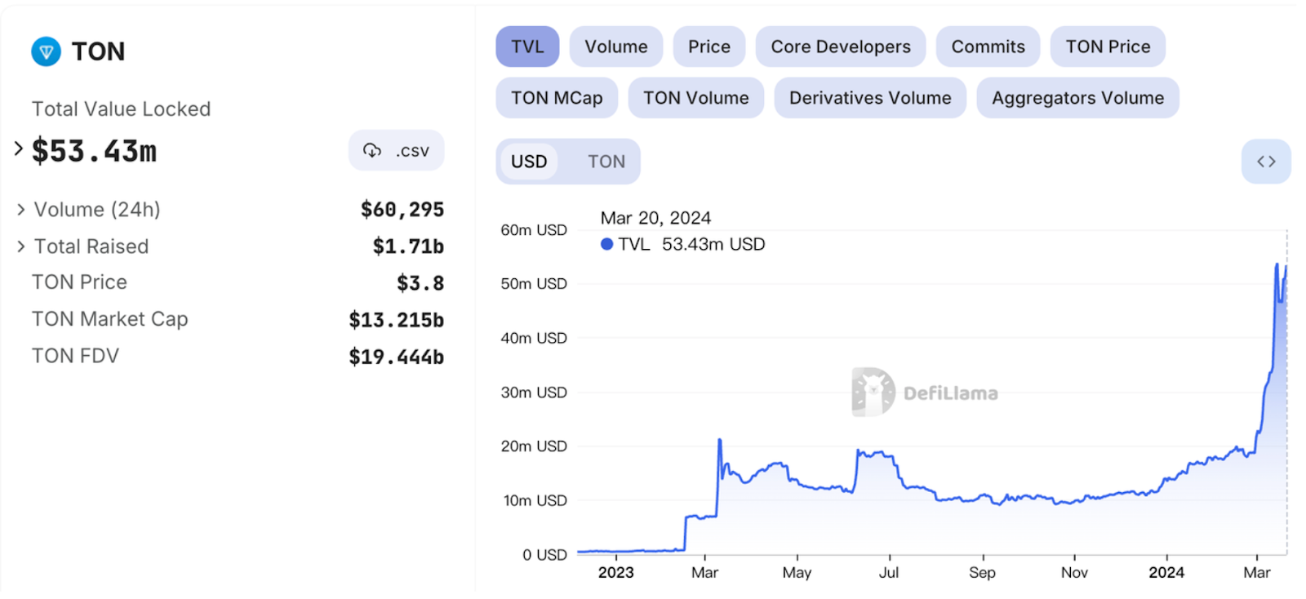Enable the Aggregators Volume metric

coord(1077,98)
